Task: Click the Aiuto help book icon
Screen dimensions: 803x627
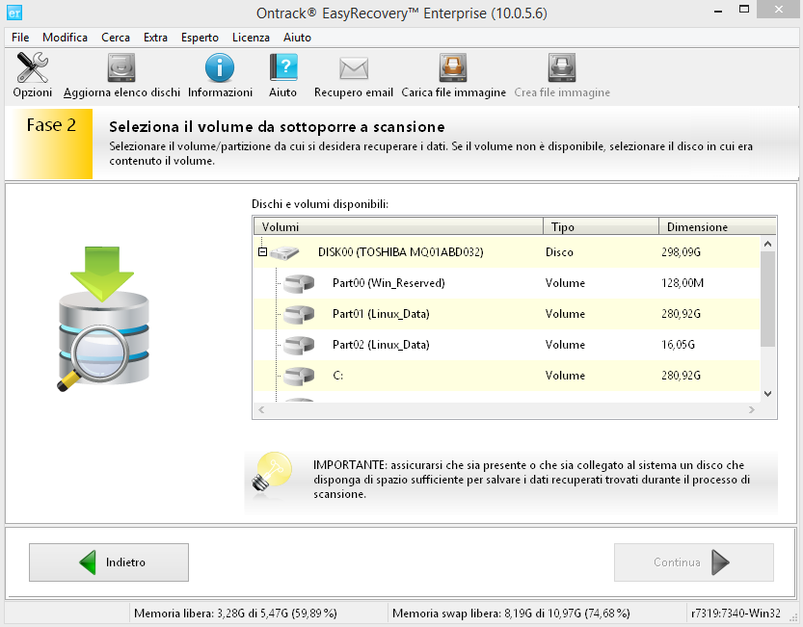Action: pyautogui.click(x=283, y=67)
